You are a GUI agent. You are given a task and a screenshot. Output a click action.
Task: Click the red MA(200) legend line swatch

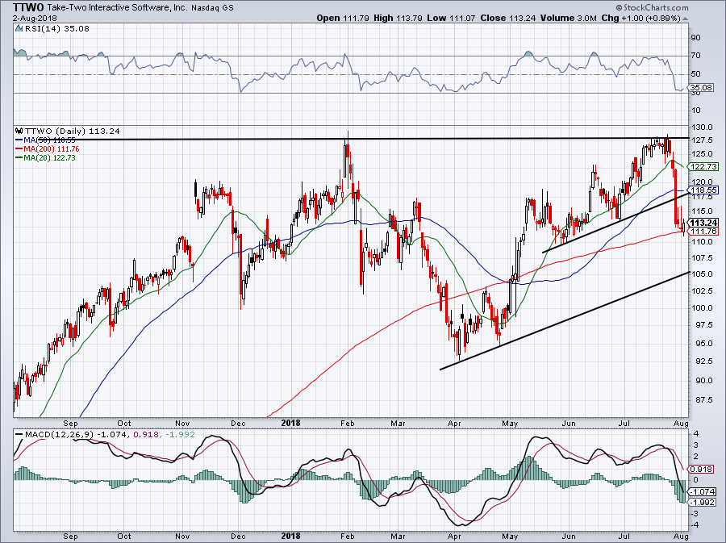[19, 149]
